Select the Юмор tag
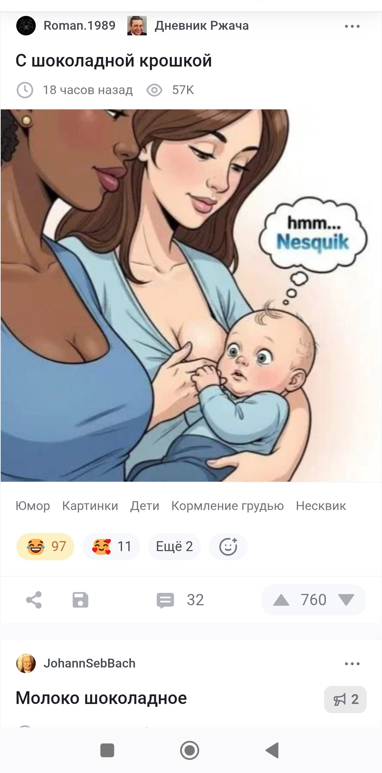This screenshot has height=773, width=382. 33,506
